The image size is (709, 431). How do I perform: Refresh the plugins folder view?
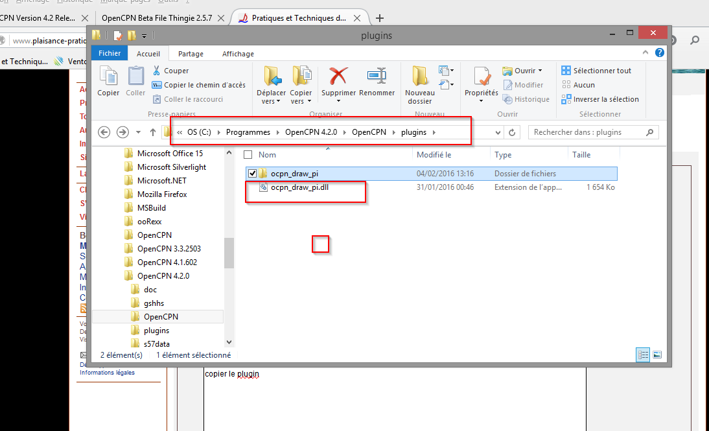point(512,132)
